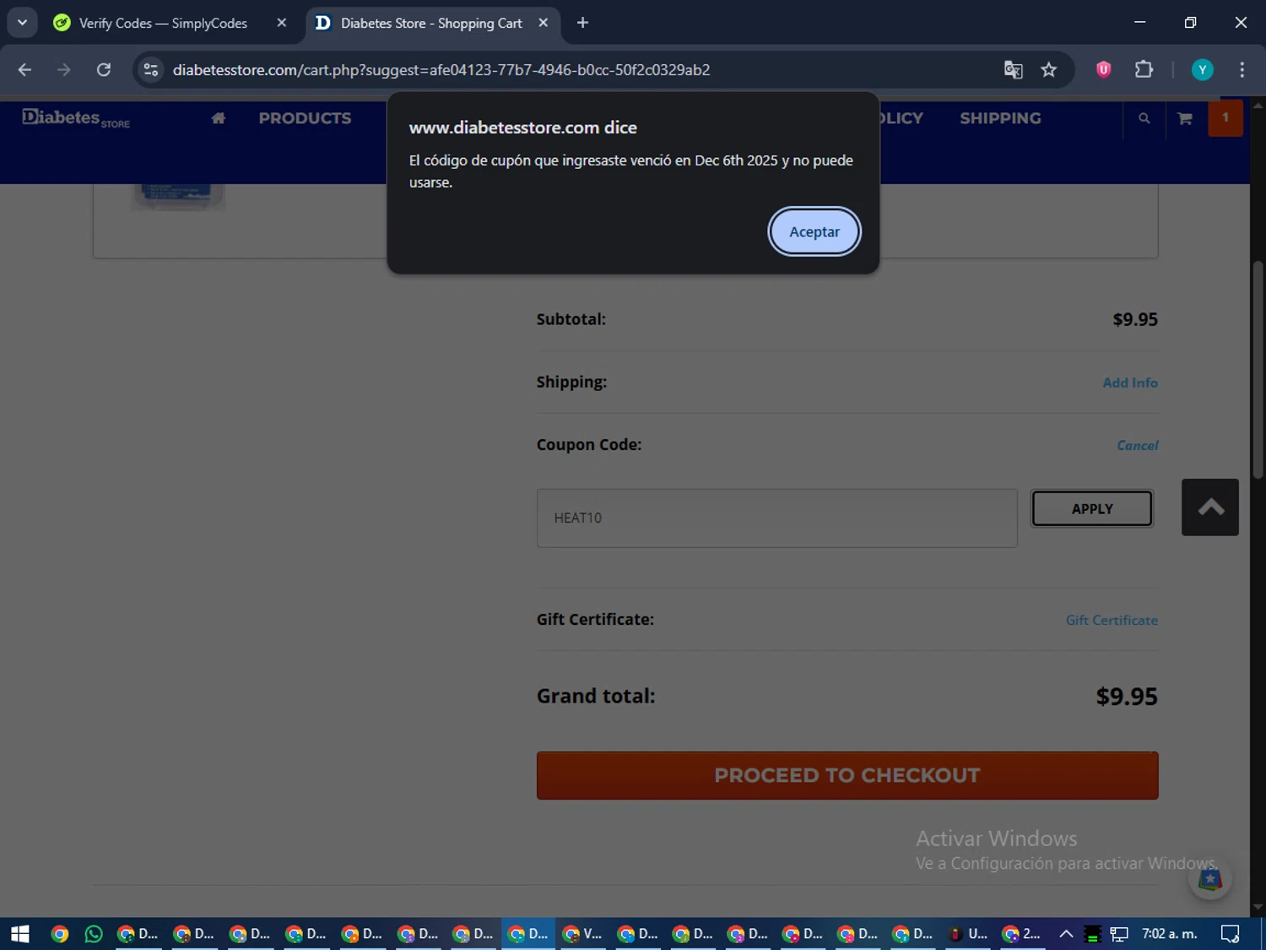Viewport: 1266px width, 950px height.
Task: Go to the store home icon
Action: pos(219,118)
